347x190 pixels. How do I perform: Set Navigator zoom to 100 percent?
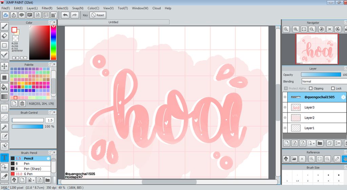coord(286,29)
